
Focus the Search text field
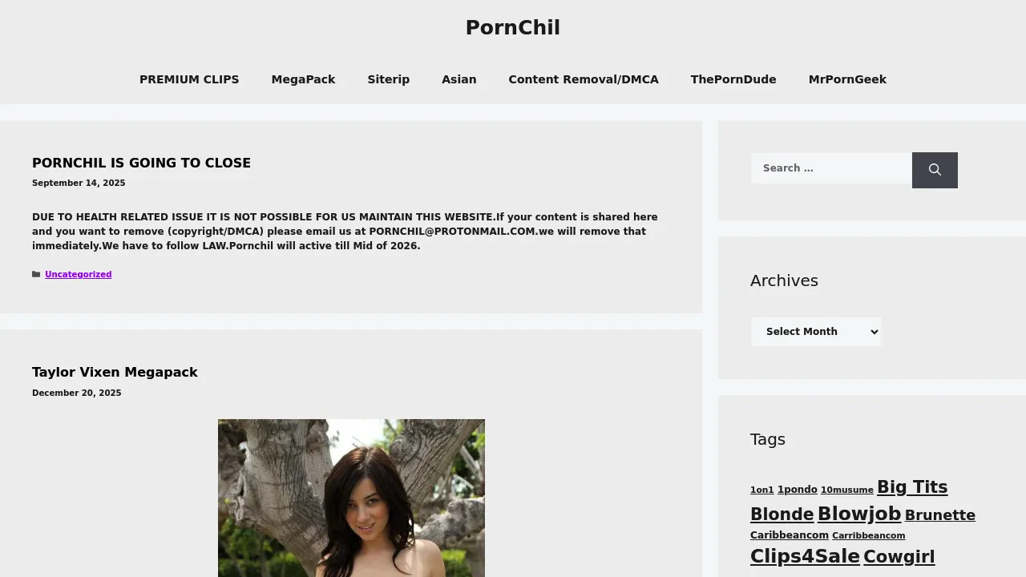point(831,168)
